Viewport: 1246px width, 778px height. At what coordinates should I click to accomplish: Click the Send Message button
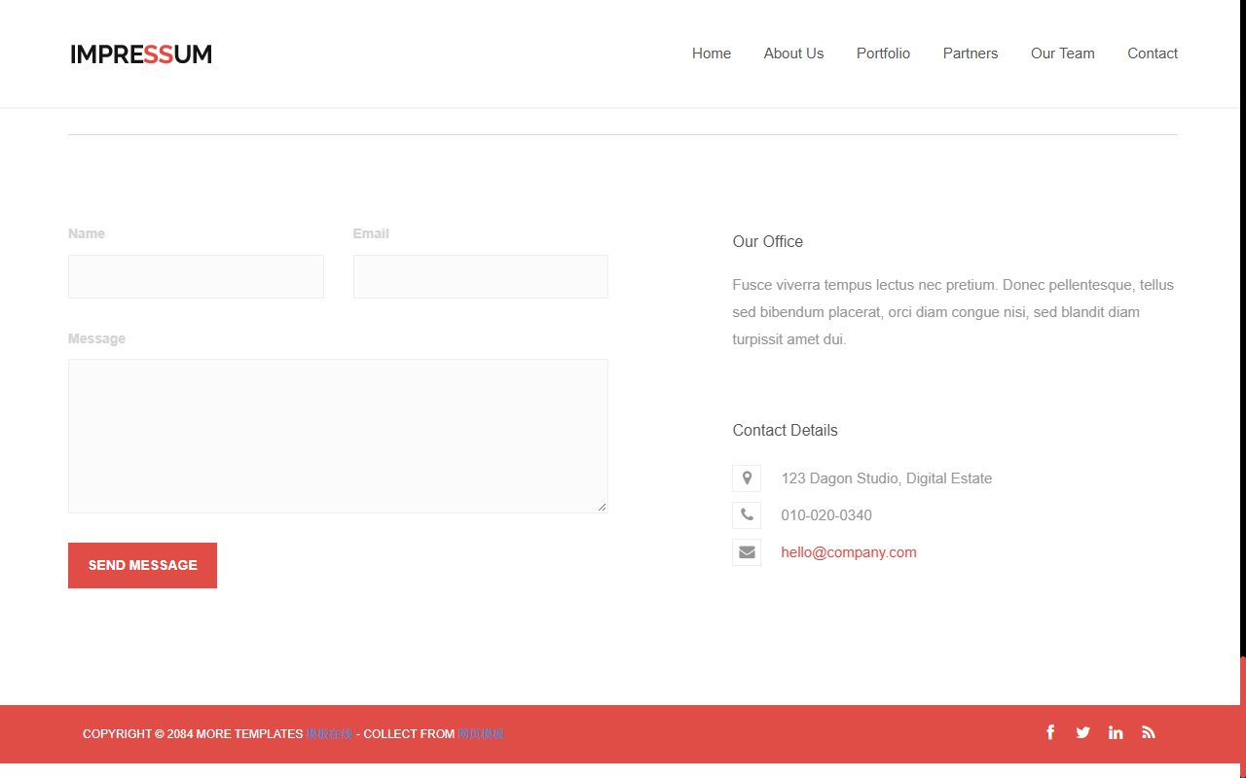point(142,565)
